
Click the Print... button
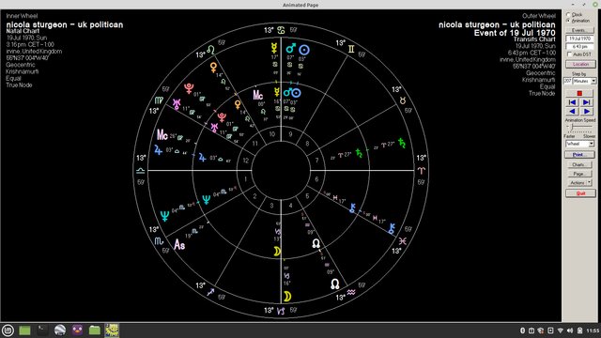pos(579,154)
